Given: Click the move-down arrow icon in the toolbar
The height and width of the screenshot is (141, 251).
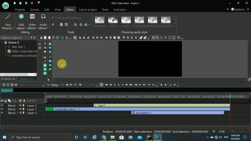Looking at the screenshot, I should [x=128, y=38].
